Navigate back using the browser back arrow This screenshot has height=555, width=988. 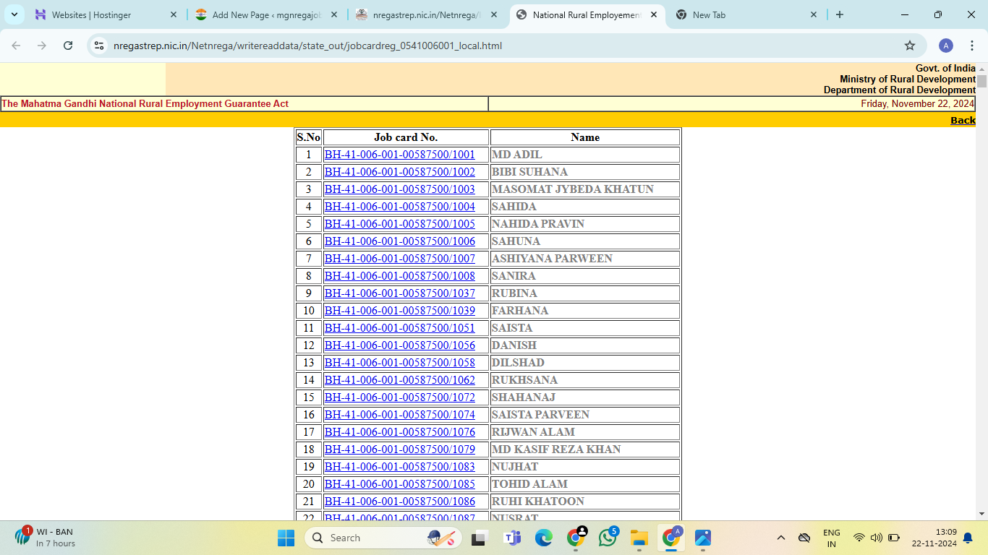tap(15, 45)
